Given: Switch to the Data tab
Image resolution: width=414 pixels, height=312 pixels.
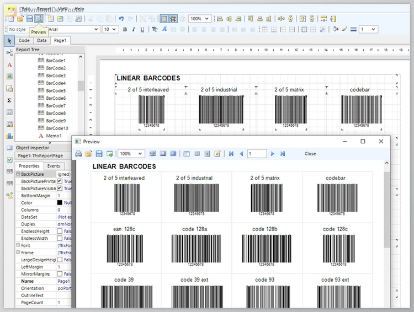Looking at the screenshot, I should pos(42,40).
